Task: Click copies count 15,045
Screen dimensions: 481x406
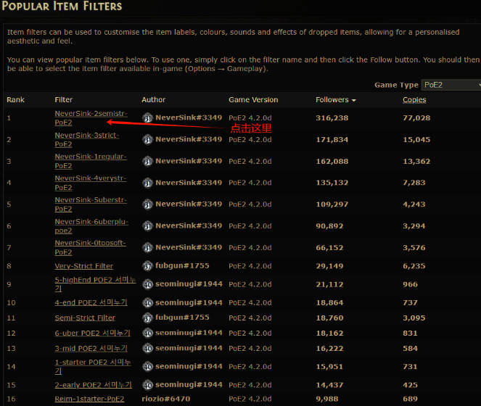Action: coord(416,140)
